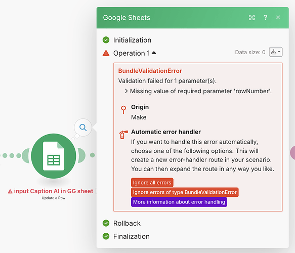This screenshot has width=295, height=253.
Task: Click the warning icon beside module name
Action: coord(10,191)
